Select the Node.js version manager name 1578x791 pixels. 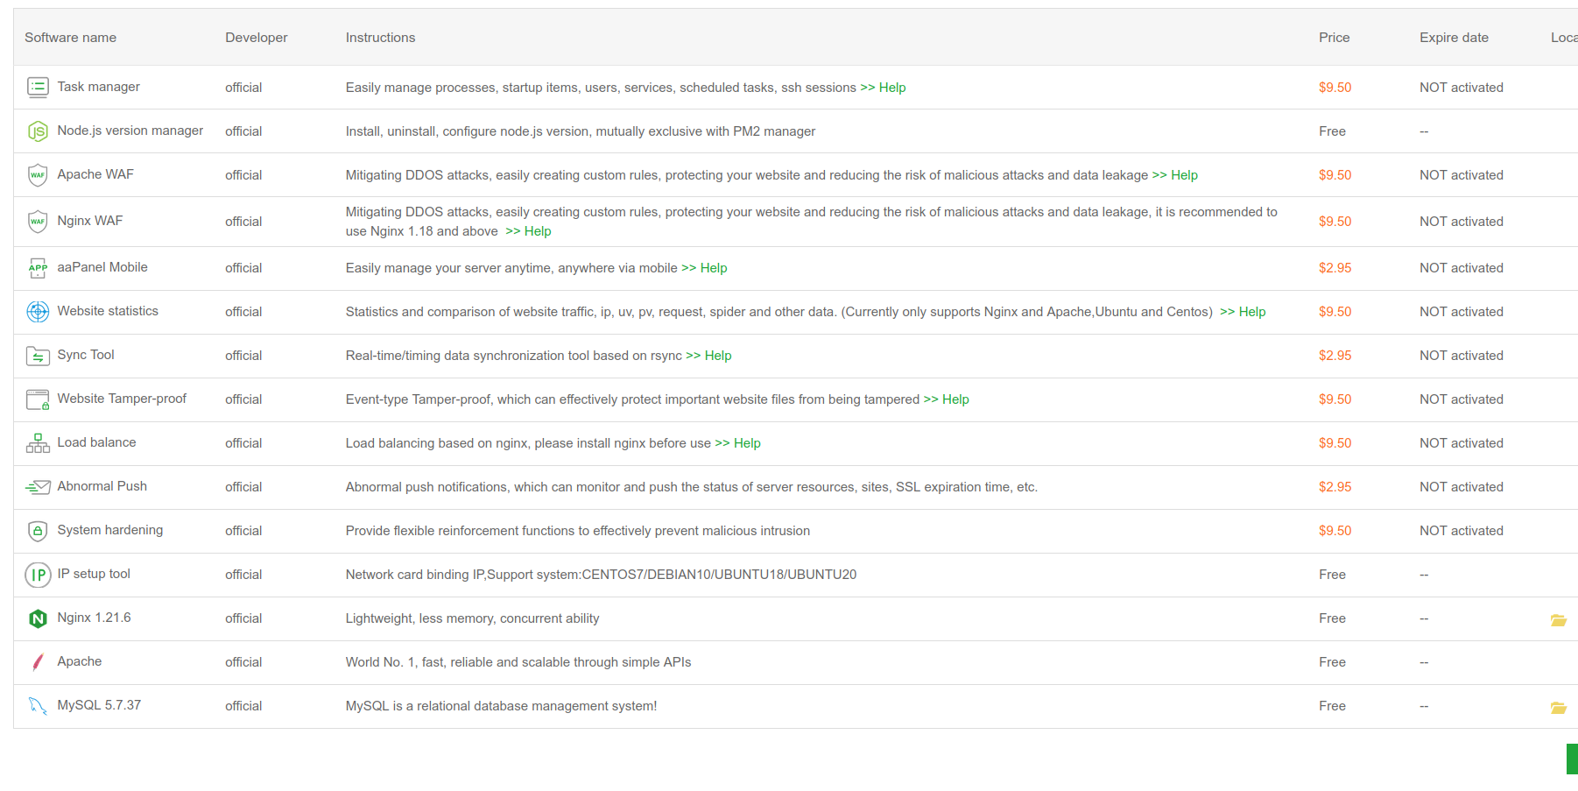(x=130, y=131)
